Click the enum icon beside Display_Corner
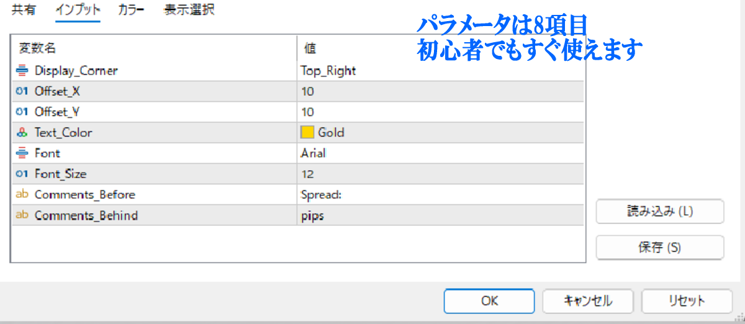The height and width of the screenshot is (324, 745). (22, 71)
